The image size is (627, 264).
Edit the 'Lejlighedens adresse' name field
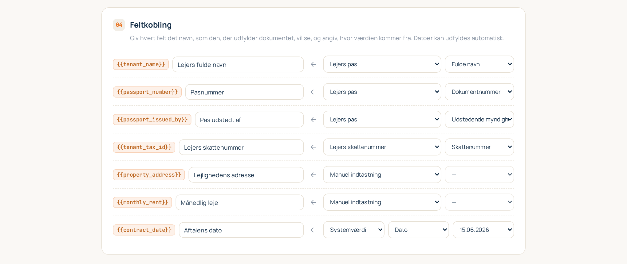246,175
